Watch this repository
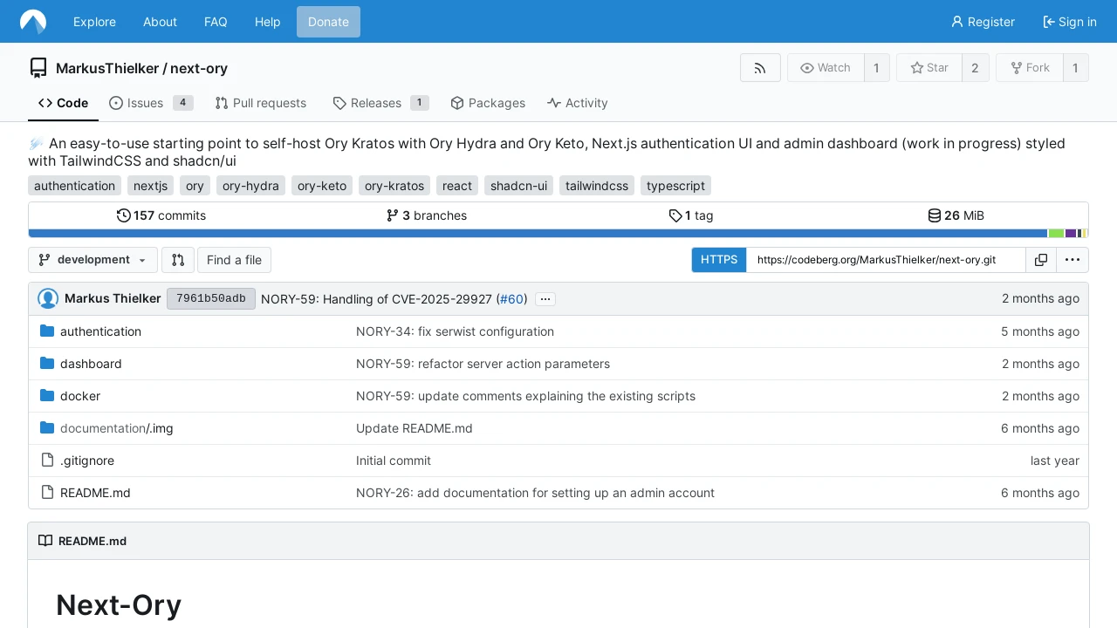 tap(826, 68)
